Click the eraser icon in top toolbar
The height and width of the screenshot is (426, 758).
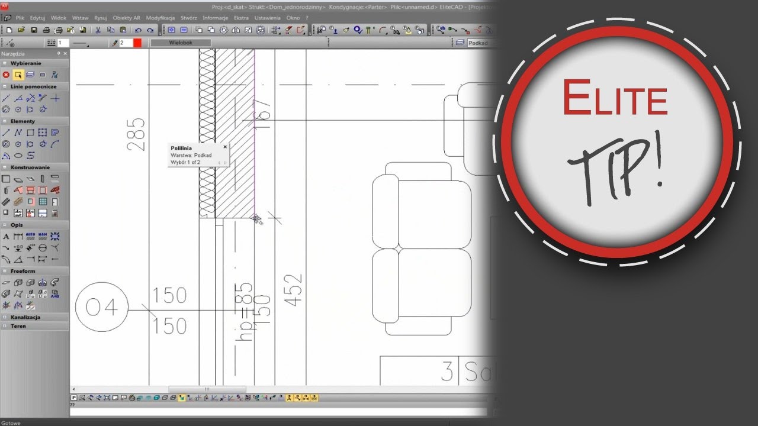(x=288, y=29)
